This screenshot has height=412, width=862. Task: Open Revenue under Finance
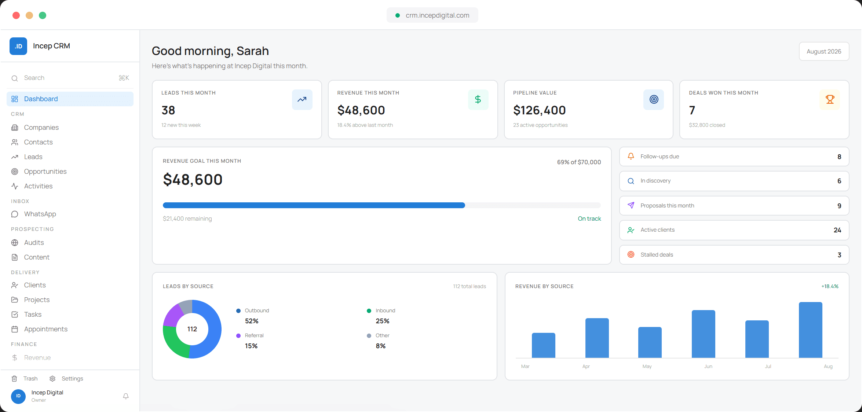click(70, 358)
